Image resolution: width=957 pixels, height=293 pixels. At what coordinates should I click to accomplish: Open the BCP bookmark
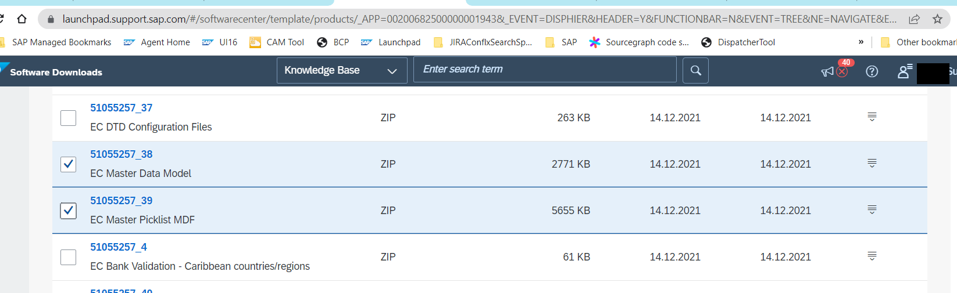point(333,42)
